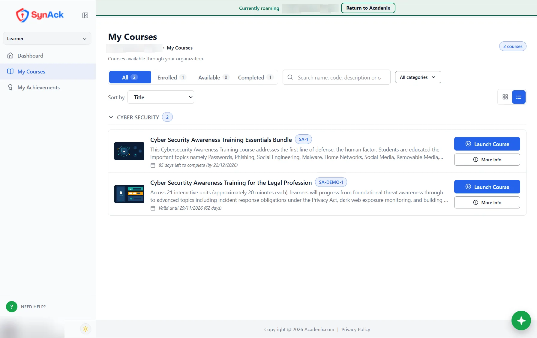The height and width of the screenshot is (338, 537).
Task: Launch Course for Legal Profession training
Action: (x=487, y=187)
